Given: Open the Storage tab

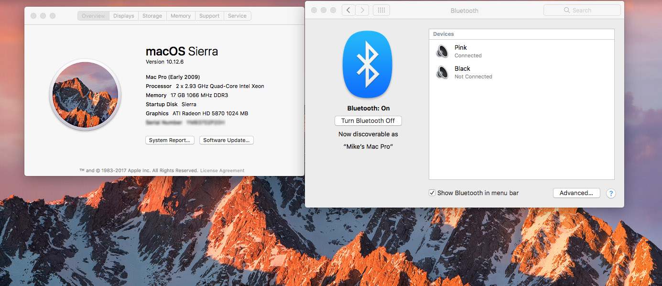Looking at the screenshot, I should coord(152,16).
